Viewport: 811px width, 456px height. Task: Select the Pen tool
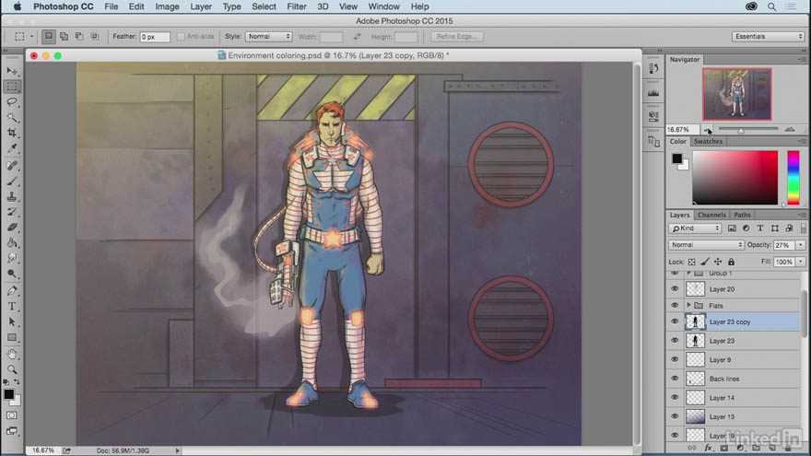pos(12,290)
